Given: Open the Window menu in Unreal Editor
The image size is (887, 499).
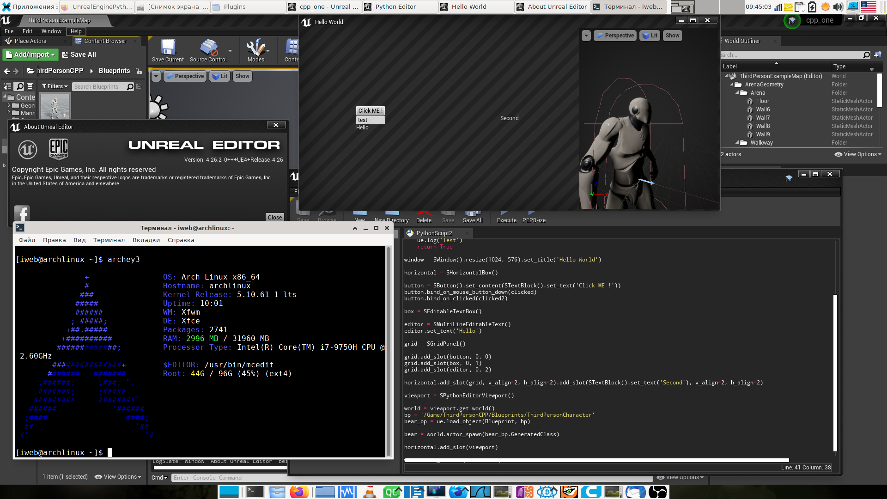Looking at the screenshot, I should tap(51, 31).
